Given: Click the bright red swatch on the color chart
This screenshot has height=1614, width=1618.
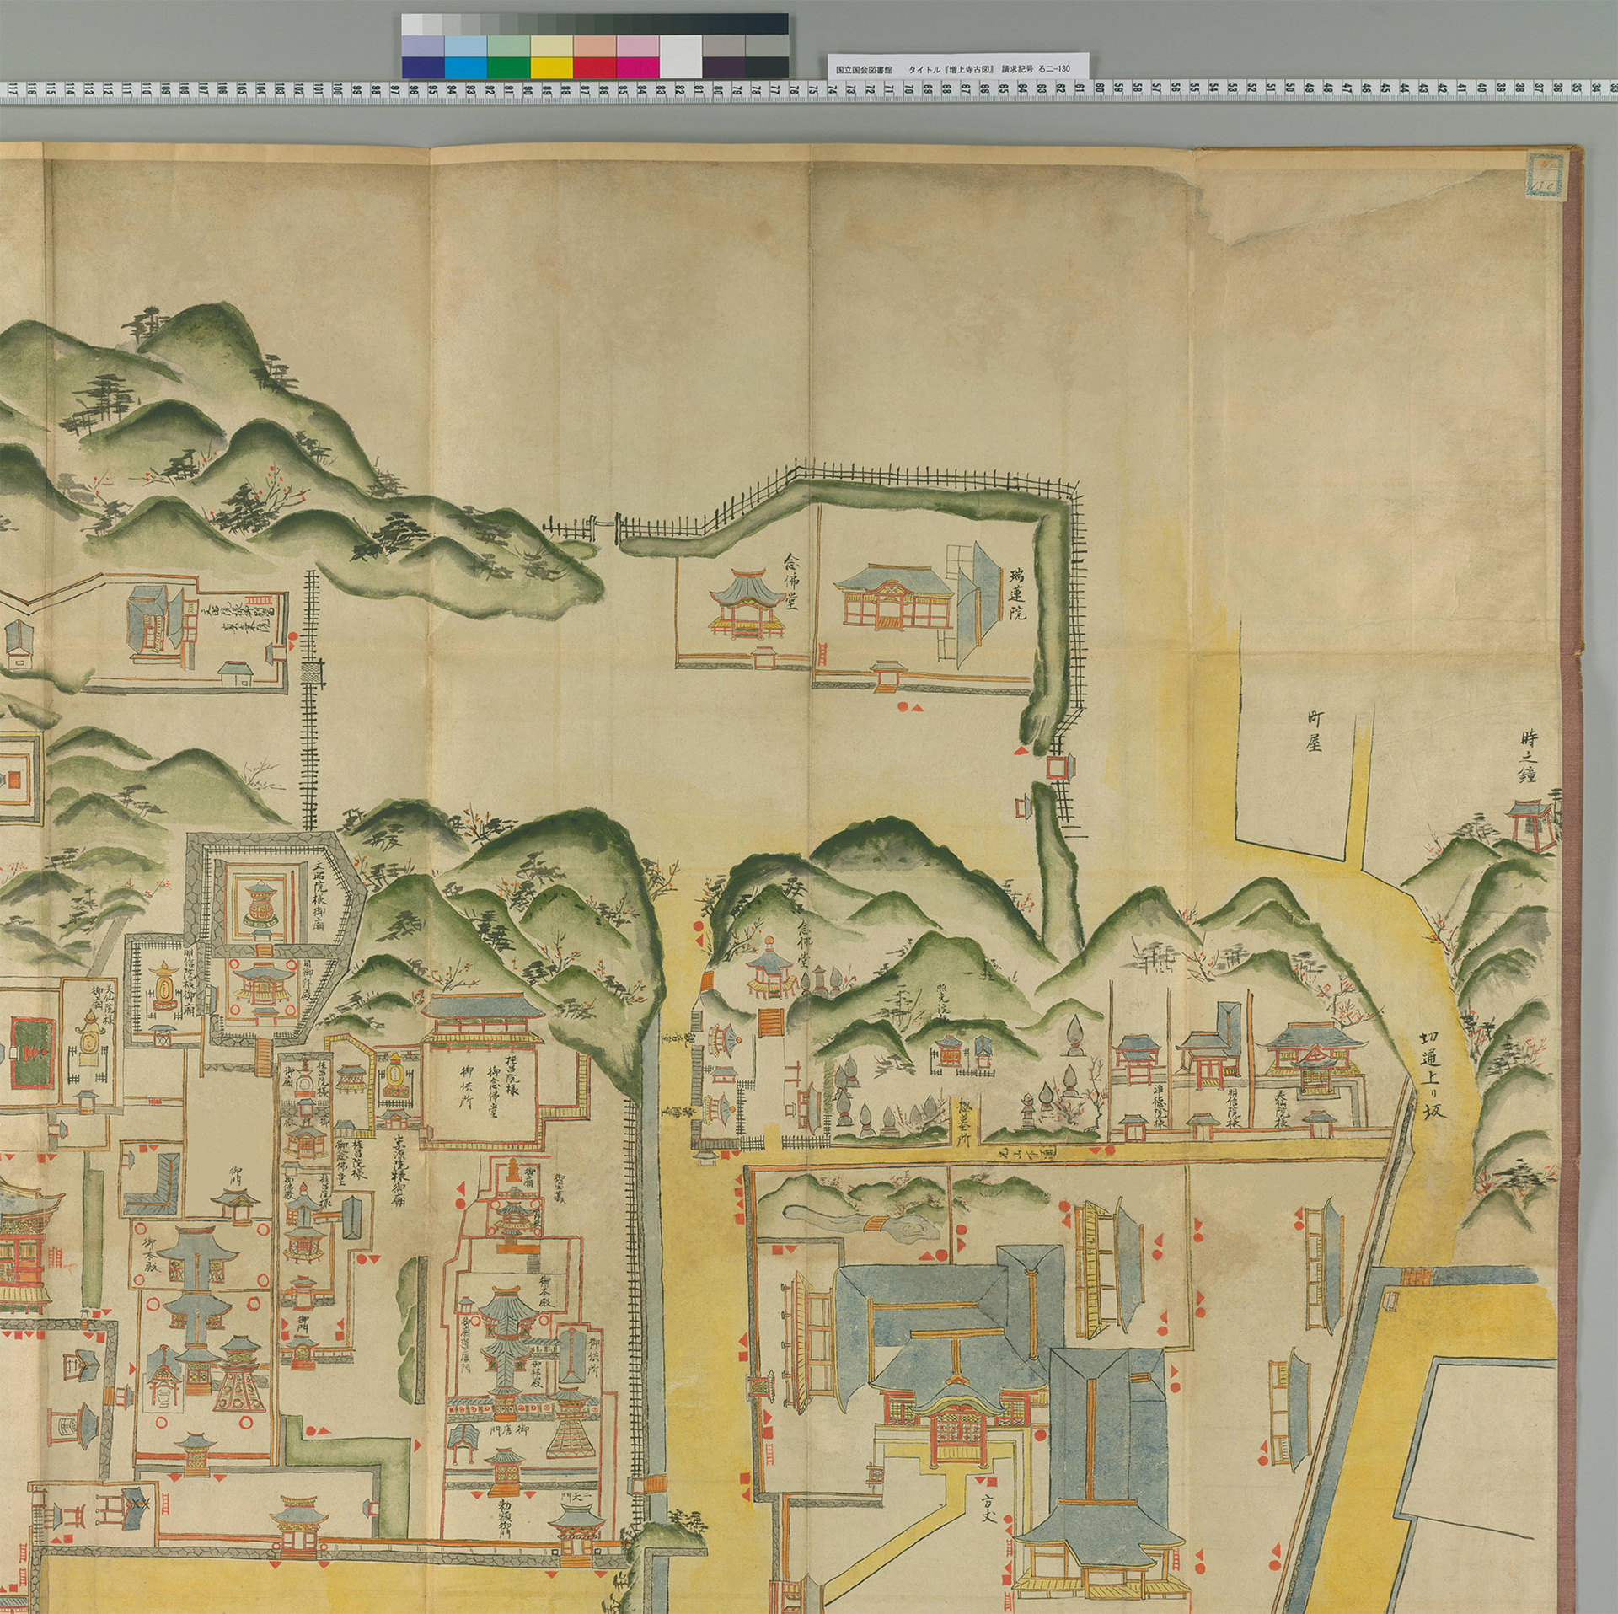Looking at the screenshot, I should (595, 66).
